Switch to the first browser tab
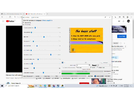134x100 pixels. coord(15,14)
